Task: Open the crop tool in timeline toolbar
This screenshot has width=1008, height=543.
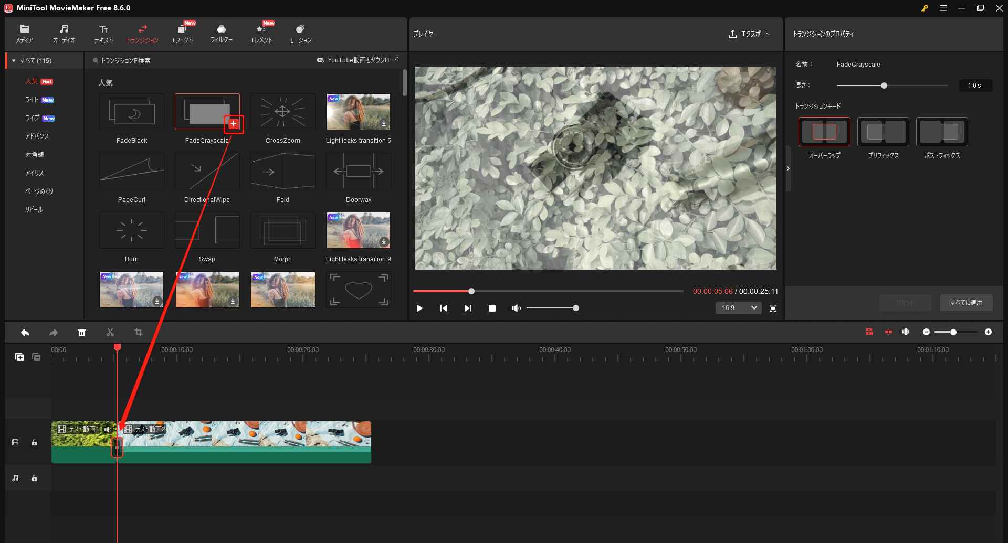Action: [138, 332]
